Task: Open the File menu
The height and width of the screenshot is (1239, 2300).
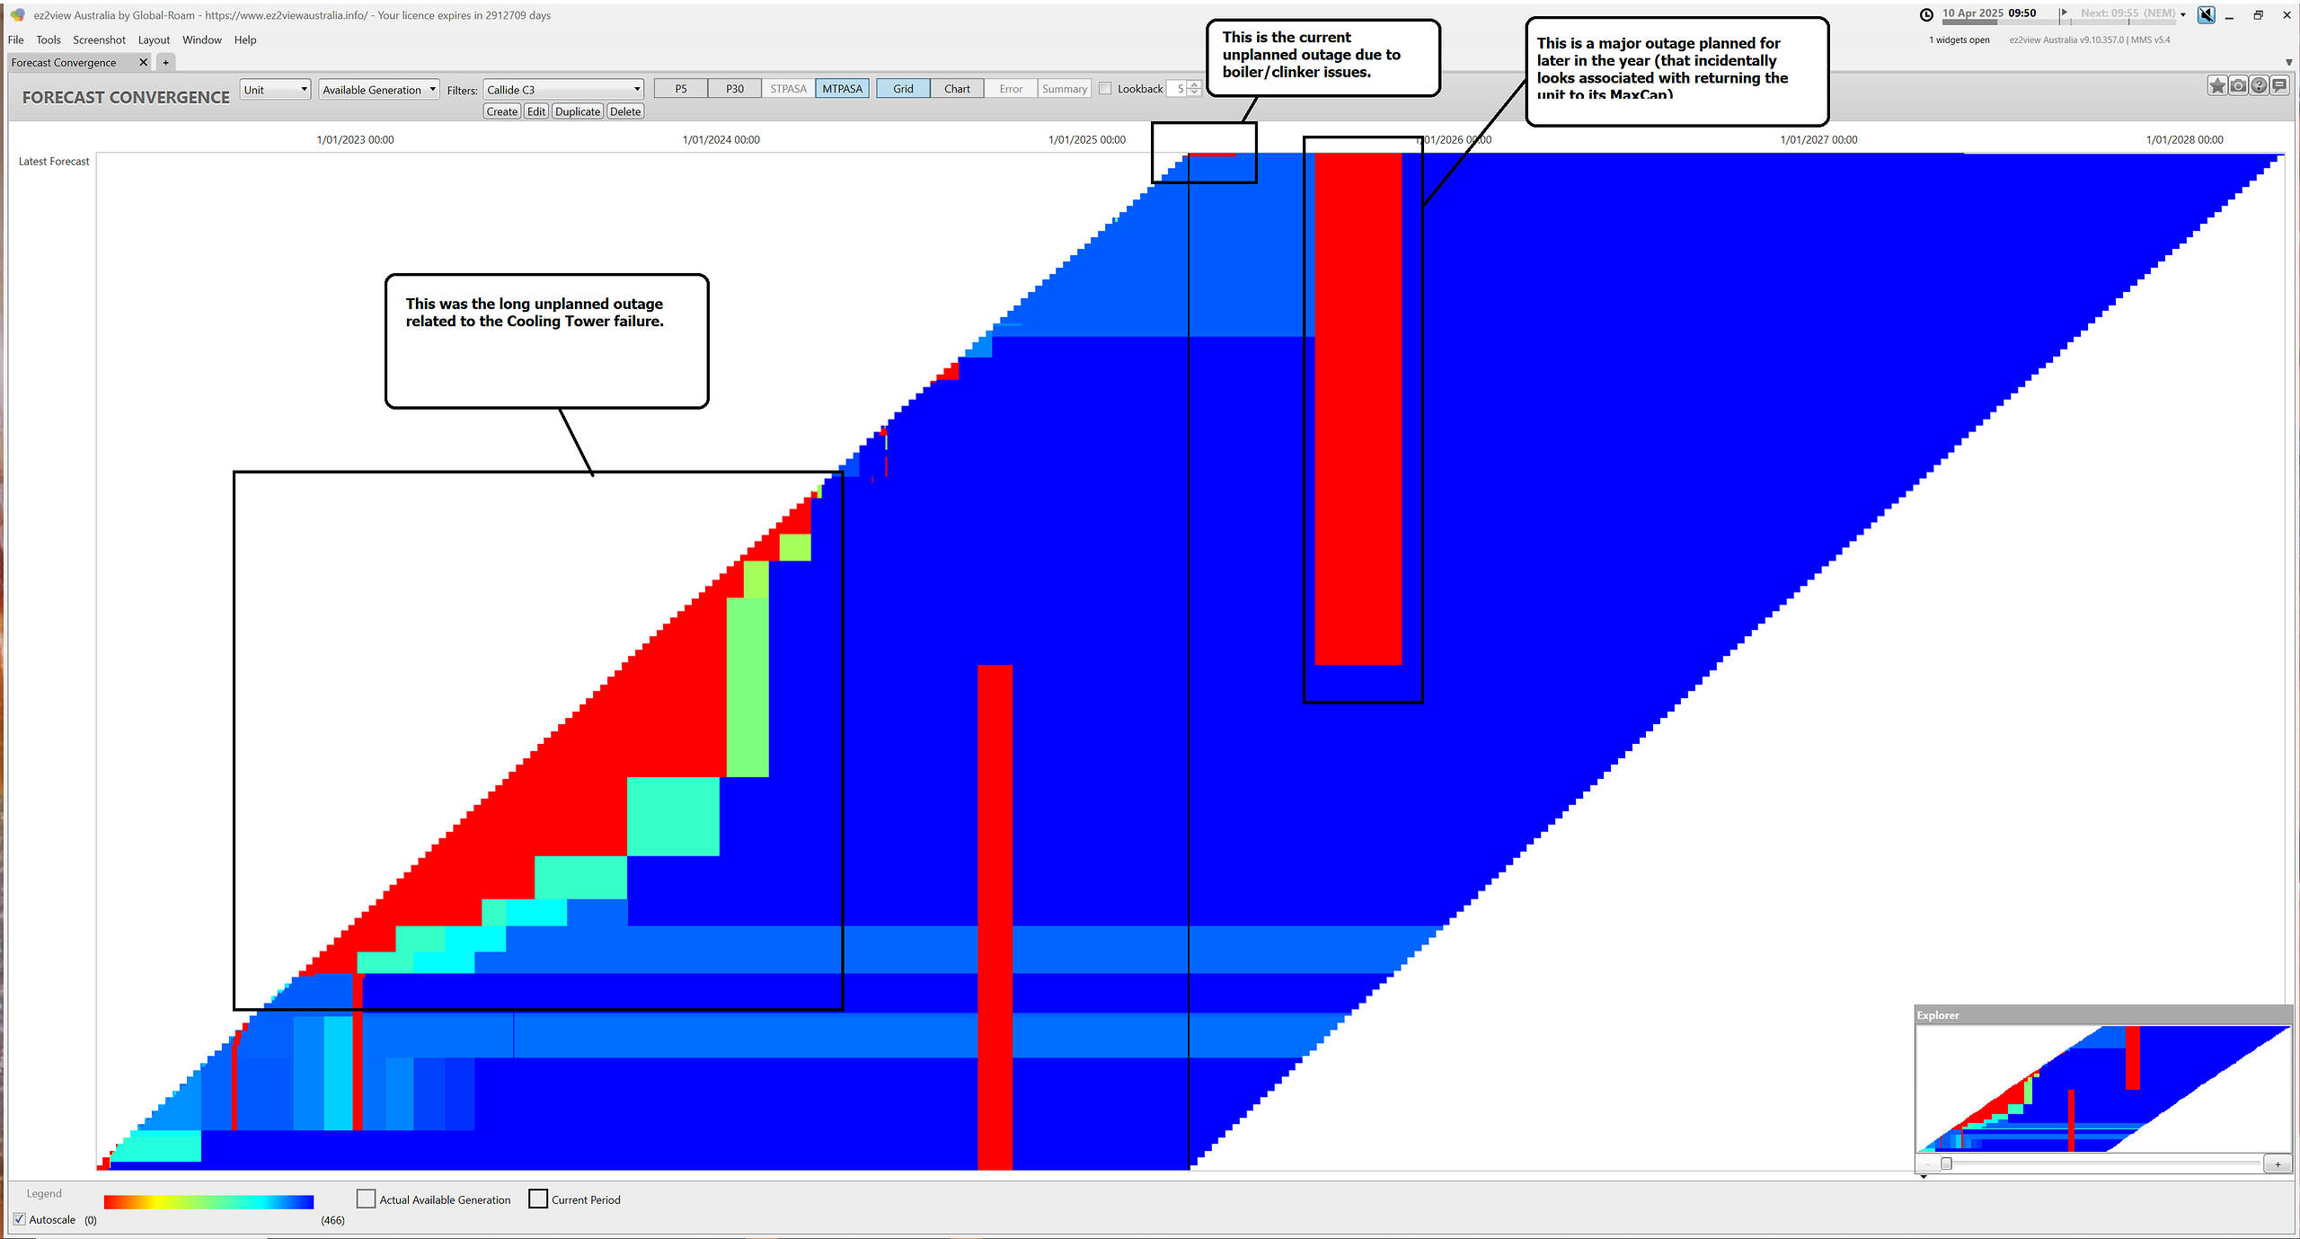Action: coord(16,40)
